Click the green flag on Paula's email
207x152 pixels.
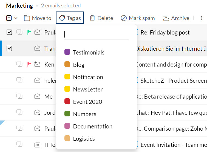pyautogui.click(x=29, y=32)
